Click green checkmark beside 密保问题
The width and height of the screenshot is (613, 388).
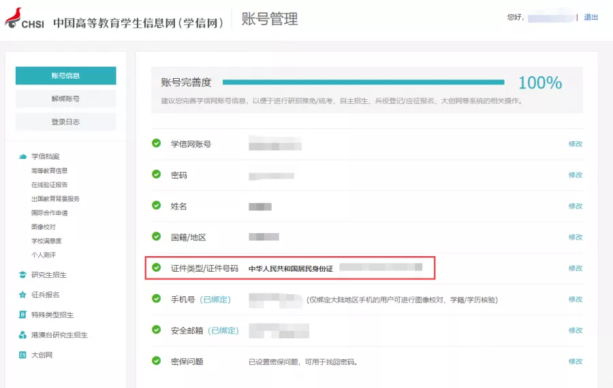pyautogui.click(x=157, y=361)
